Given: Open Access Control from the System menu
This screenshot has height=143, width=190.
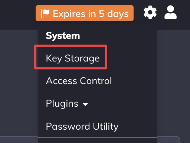Looking at the screenshot, I should pos(79,81).
